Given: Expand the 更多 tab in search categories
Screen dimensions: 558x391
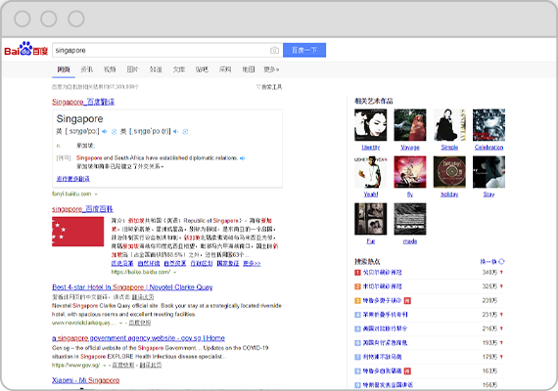Looking at the screenshot, I should pos(271,69).
